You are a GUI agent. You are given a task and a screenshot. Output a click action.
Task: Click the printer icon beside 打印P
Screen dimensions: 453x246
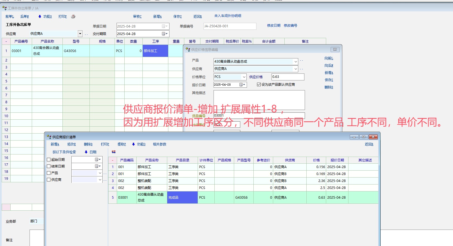73,16
